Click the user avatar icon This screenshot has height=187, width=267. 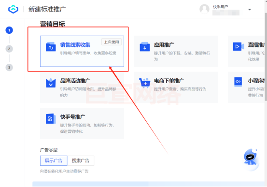click(x=204, y=9)
